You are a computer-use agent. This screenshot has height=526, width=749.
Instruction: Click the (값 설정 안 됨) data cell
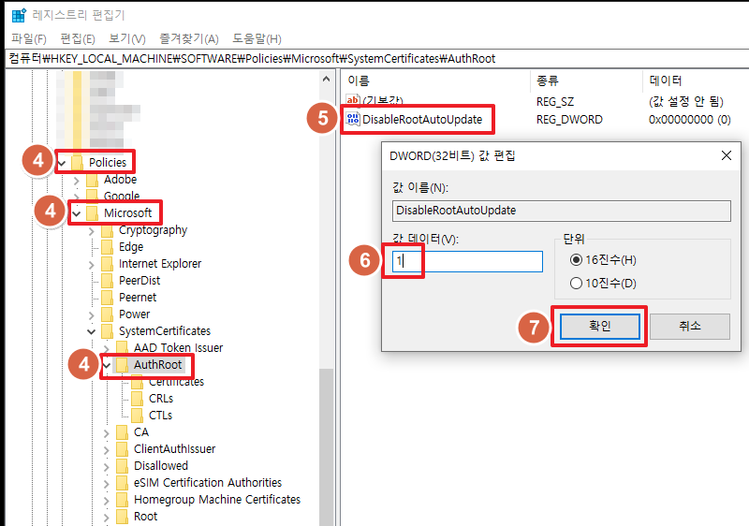tap(686, 102)
